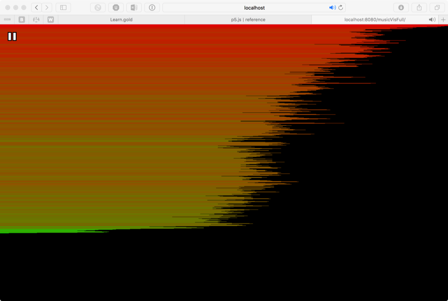
Task: Click the ad blocker extension icon
Action: click(98, 8)
